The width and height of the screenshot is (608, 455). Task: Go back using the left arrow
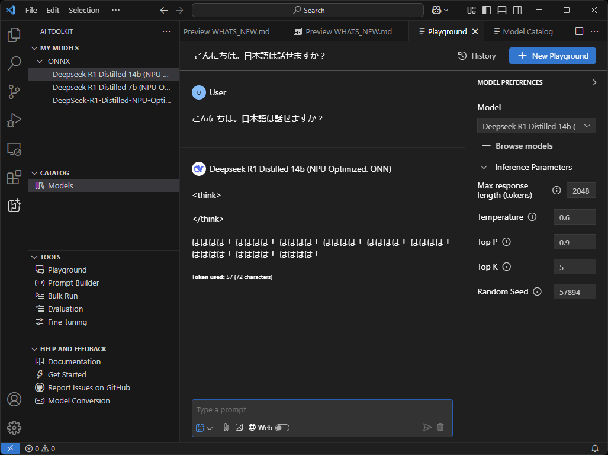[x=164, y=11]
